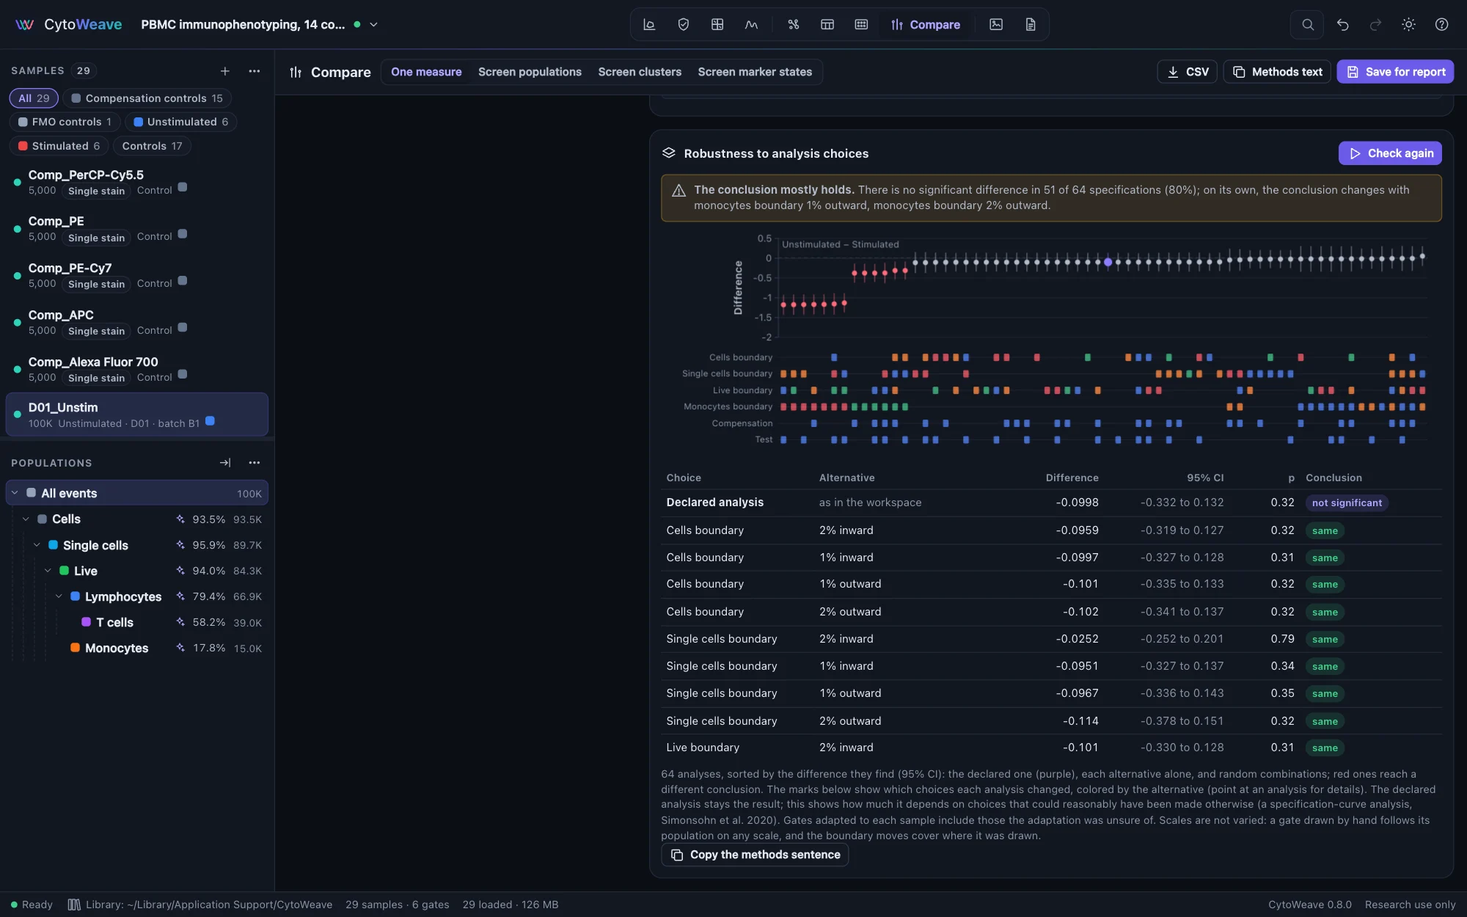The width and height of the screenshot is (1467, 917).
Task: Open the histogram curves view icon
Action: [x=751, y=24]
